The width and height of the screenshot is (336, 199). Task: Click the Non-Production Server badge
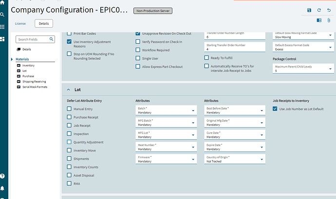click(153, 11)
